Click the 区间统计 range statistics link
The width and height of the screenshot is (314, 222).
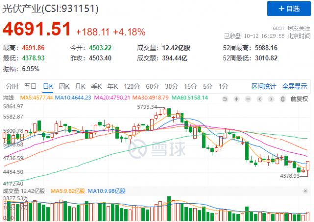click(x=263, y=86)
